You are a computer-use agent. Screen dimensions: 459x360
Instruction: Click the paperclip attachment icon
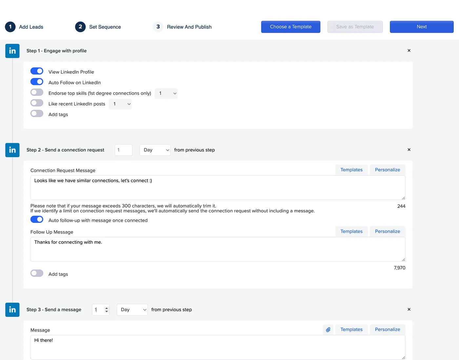[x=328, y=330]
